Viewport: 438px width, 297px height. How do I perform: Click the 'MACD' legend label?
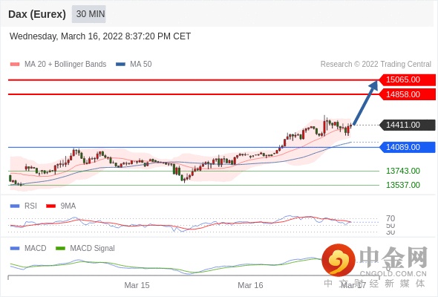point(36,249)
